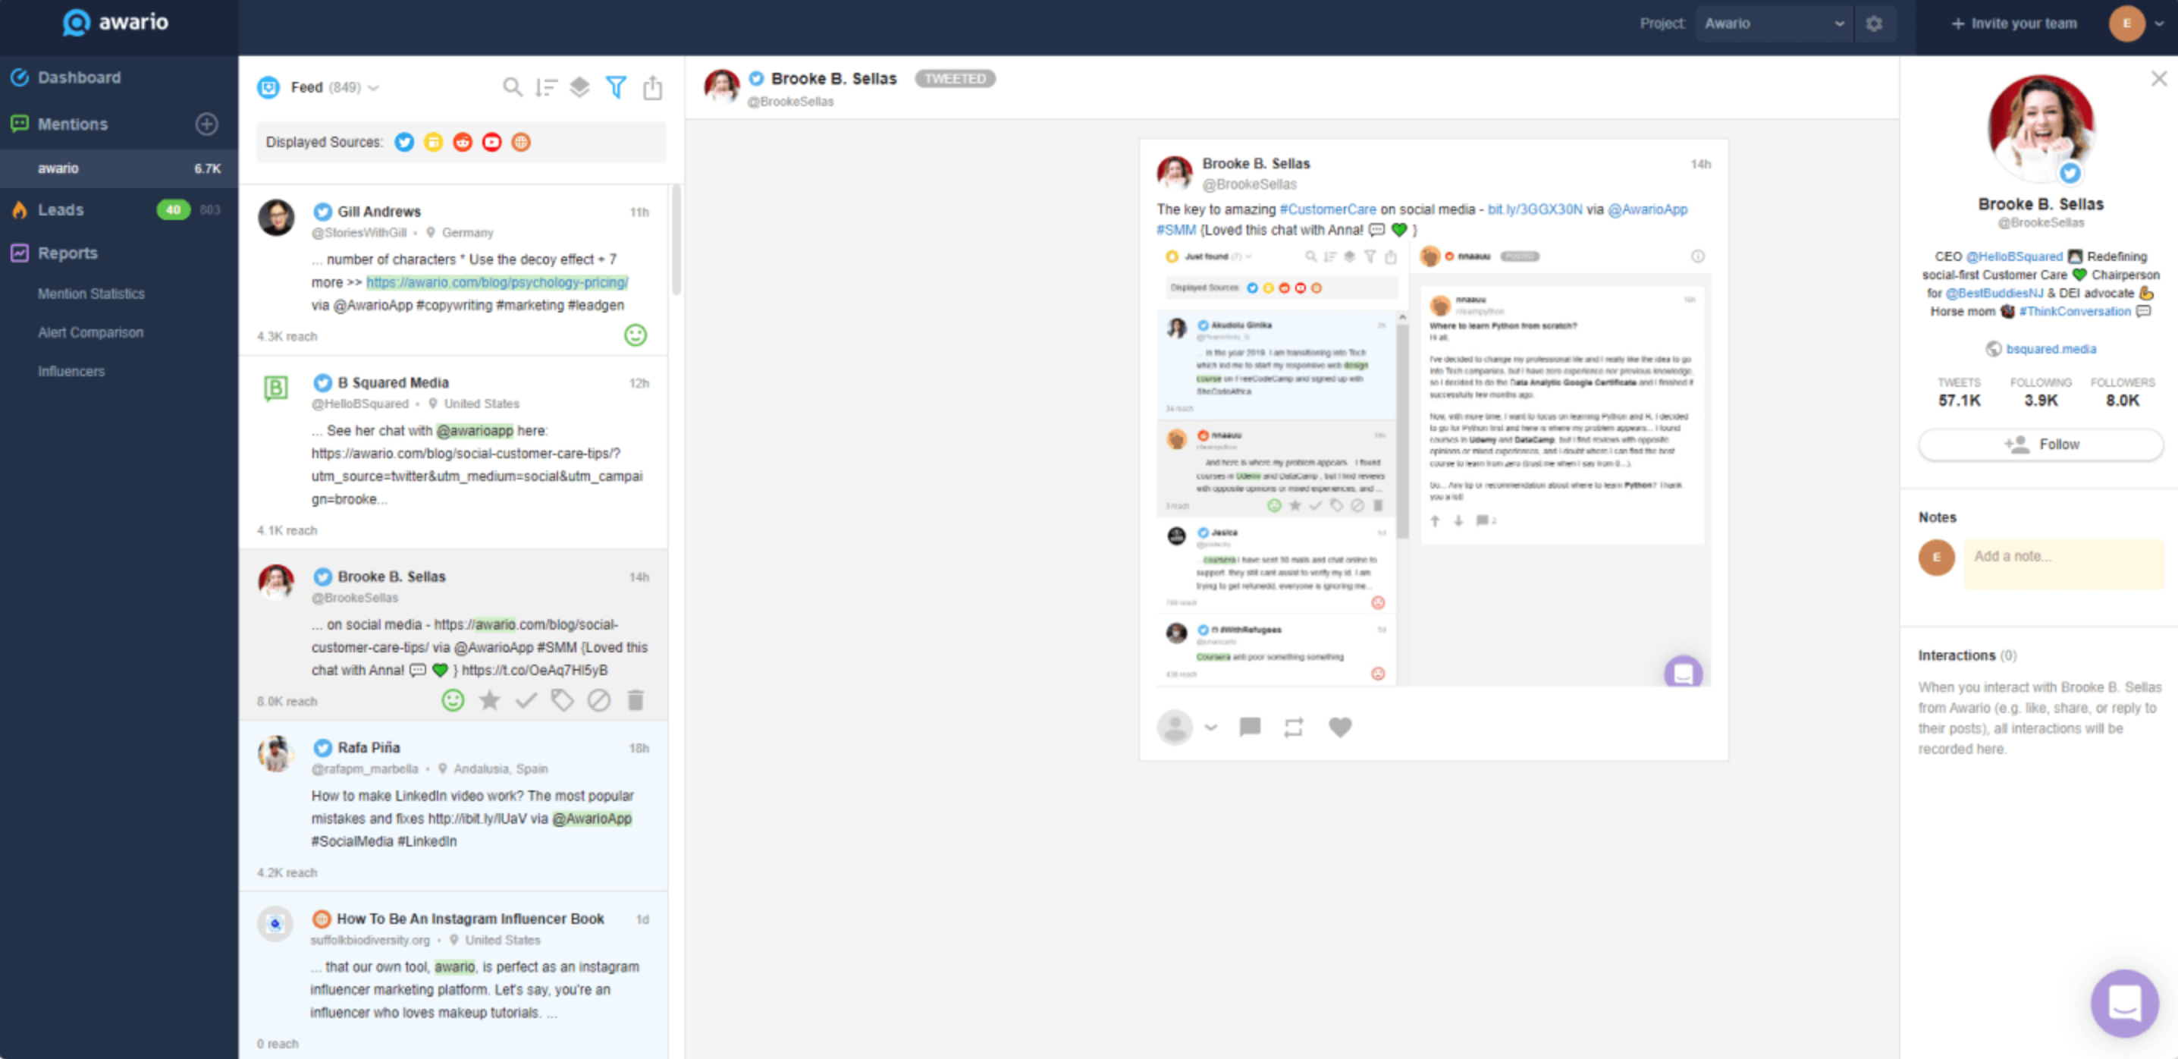Click the Add a note field
The image size is (2178, 1059).
coord(2063,564)
